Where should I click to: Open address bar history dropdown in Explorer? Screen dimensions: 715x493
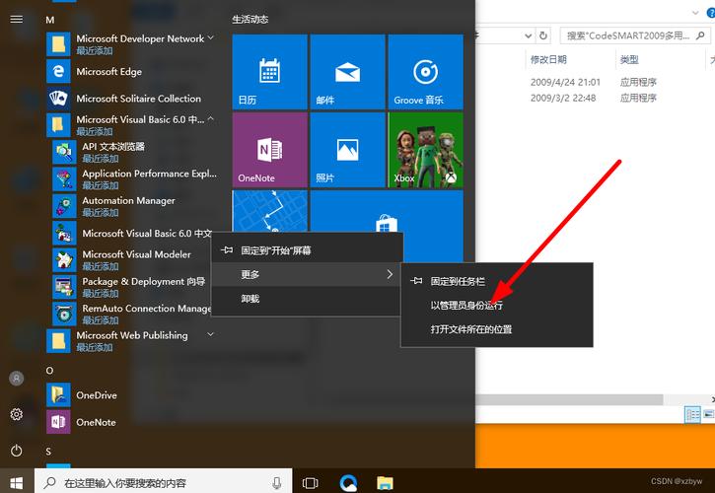[x=528, y=35]
